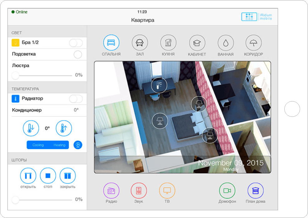This screenshot has width=308, height=218.
Task: Click the iRidium mobile logo
Action: [x=257, y=17]
